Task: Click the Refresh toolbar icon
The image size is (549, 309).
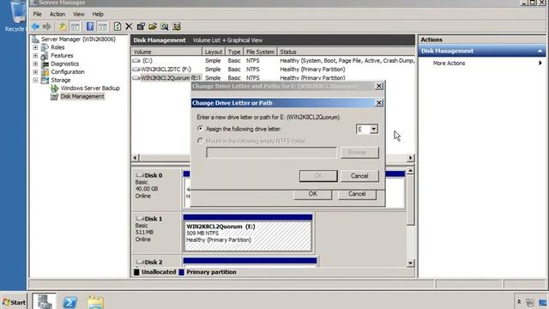Action: (118, 27)
